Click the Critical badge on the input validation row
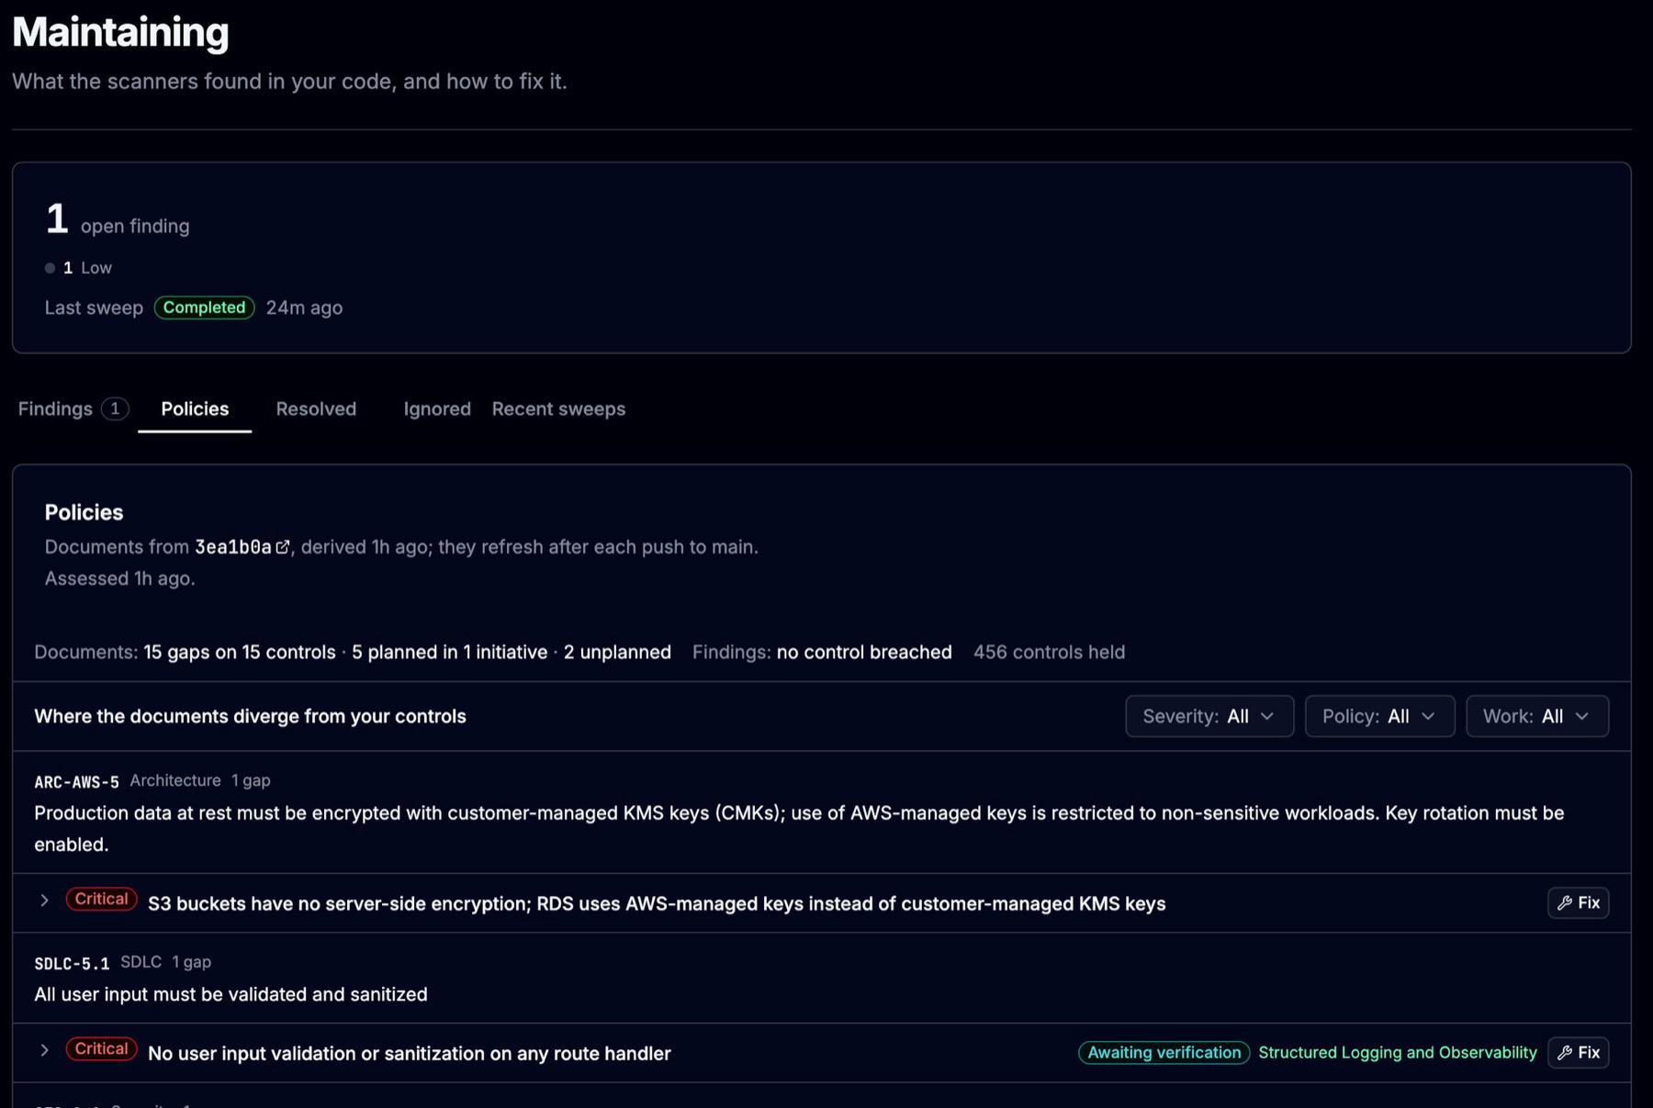The height and width of the screenshot is (1108, 1653). [101, 1049]
